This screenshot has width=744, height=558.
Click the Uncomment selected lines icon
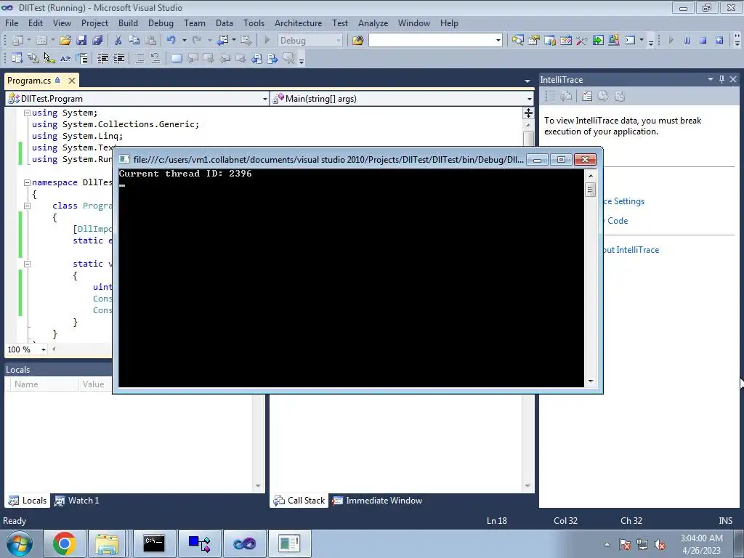[155, 58]
